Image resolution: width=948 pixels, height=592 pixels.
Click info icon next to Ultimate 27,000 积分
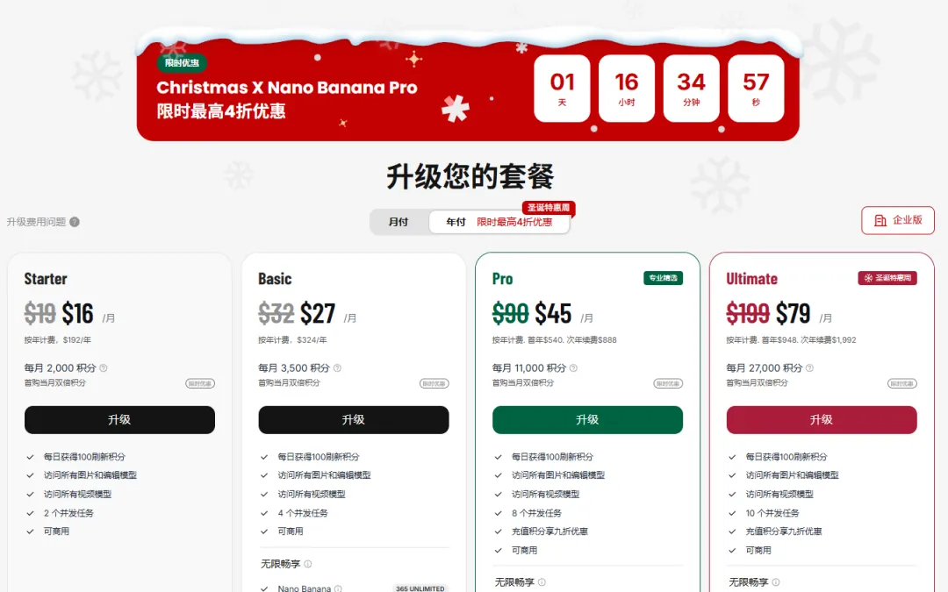point(809,367)
